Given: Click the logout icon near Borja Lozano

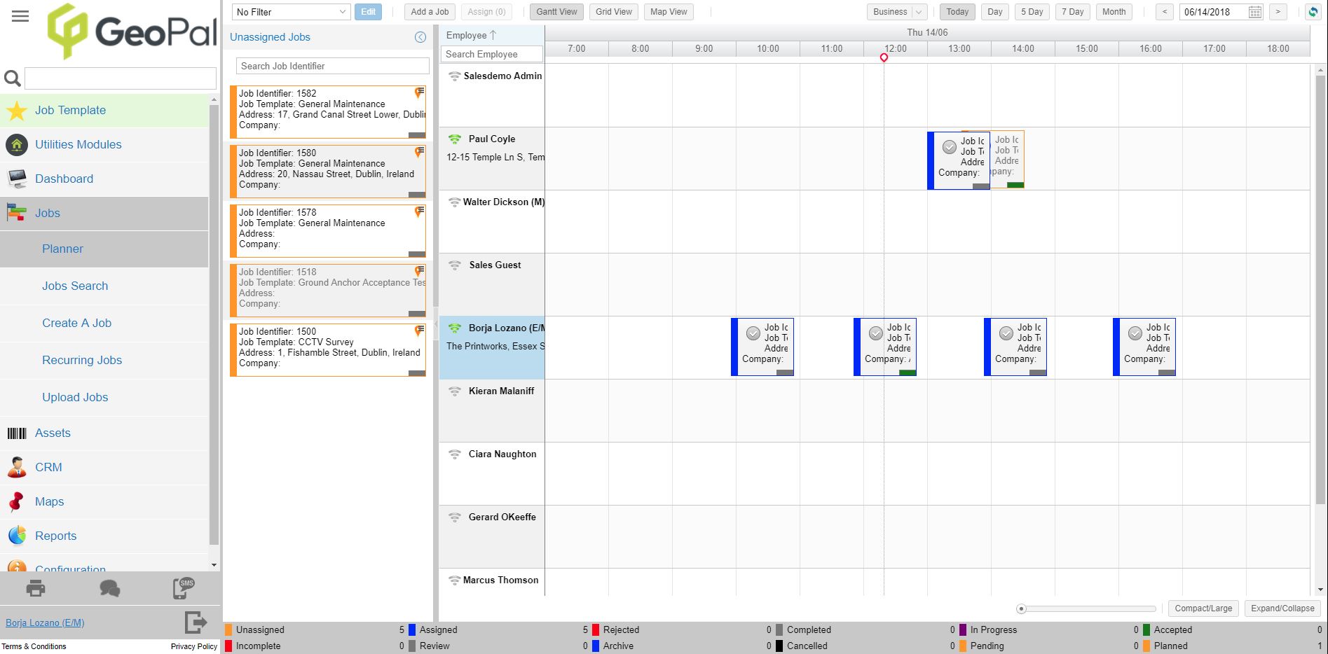Looking at the screenshot, I should tap(196, 622).
